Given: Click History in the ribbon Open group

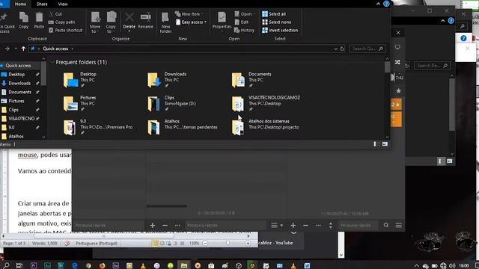Looking at the screenshot, I should (245, 30).
